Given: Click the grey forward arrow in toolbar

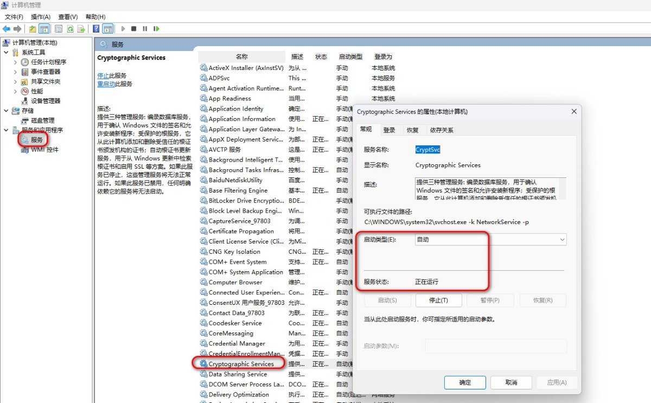Looking at the screenshot, I should (17, 29).
